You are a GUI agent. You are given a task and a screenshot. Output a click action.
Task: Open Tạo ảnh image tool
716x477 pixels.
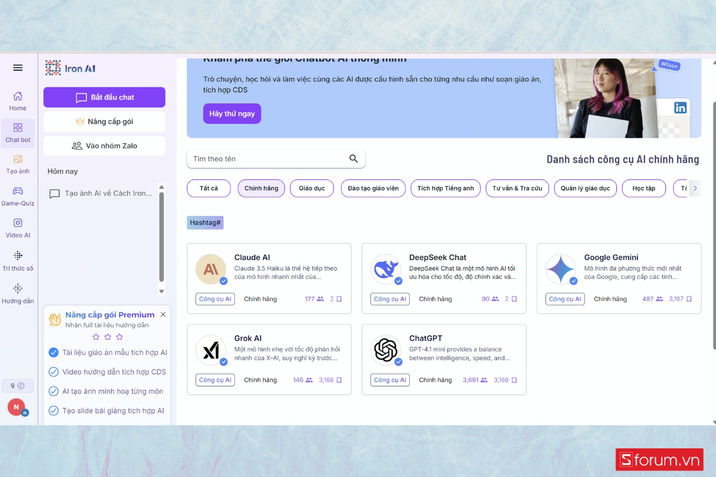coord(18,165)
